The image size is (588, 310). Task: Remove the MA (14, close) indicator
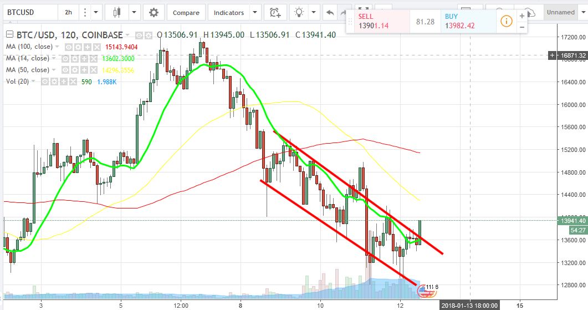(93, 59)
